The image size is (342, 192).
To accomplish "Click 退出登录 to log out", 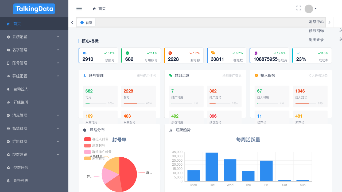I will point(316,40).
